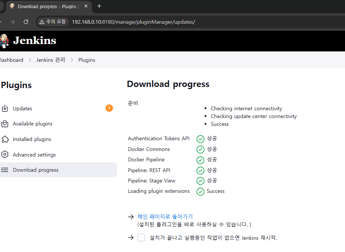The height and width of the screenshot is (252, 345).
Task: Open a new browser tab with plus icon
Action: [x=99, y=6]
